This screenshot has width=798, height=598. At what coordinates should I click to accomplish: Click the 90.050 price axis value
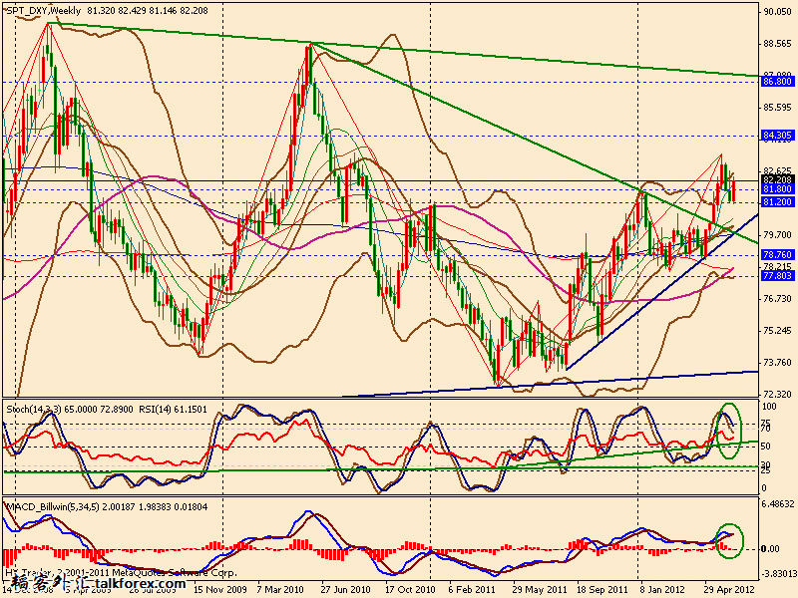(x=778, y=12)
